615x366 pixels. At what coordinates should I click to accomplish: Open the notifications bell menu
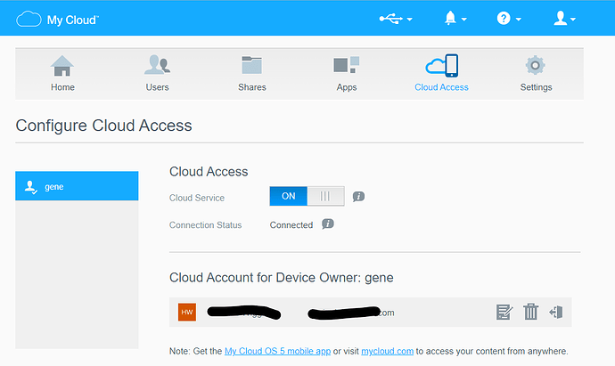[x=455, y=19]
